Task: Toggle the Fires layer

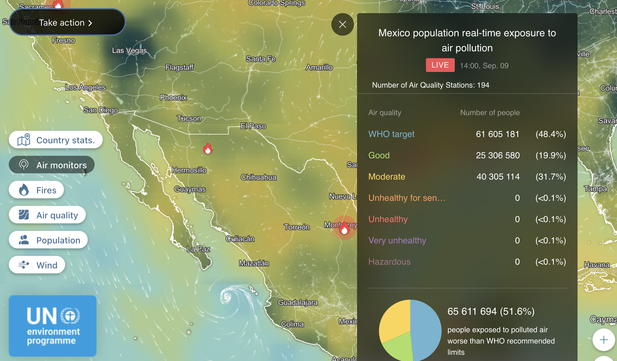Action: 37,190
